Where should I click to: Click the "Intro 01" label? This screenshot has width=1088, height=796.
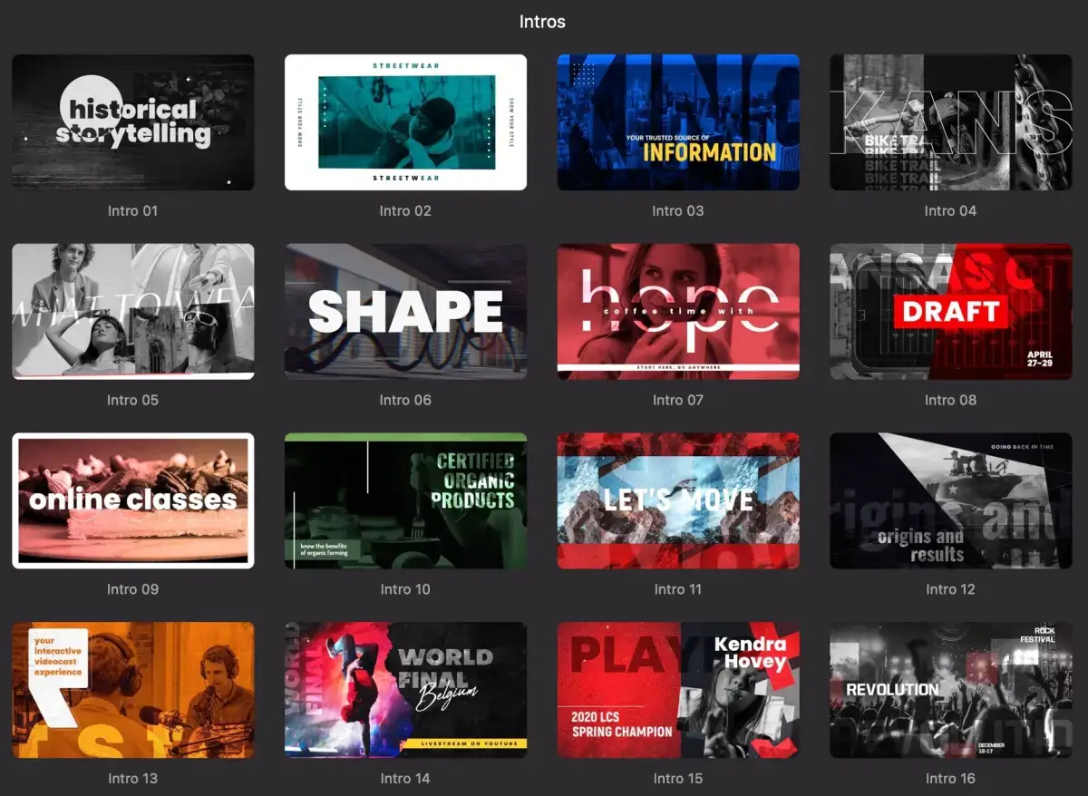(x=132, y=211)
